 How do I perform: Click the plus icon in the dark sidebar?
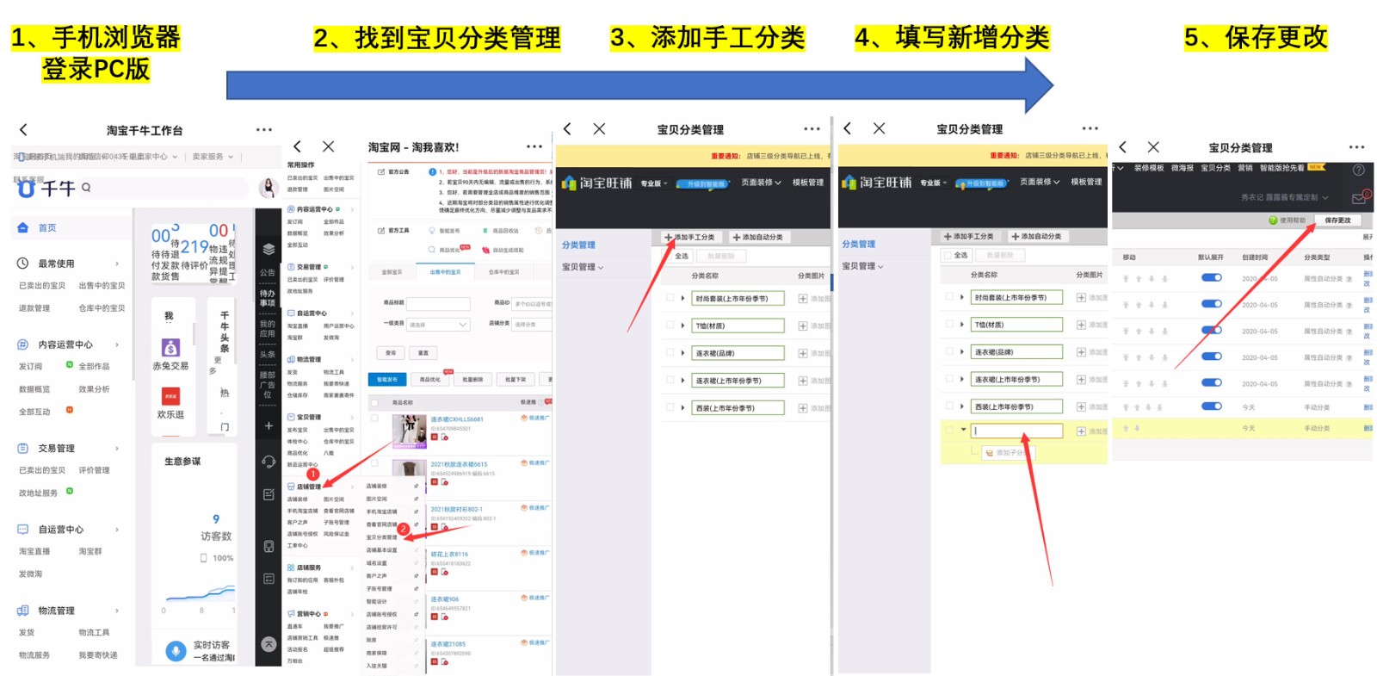(x=269, y=425)
